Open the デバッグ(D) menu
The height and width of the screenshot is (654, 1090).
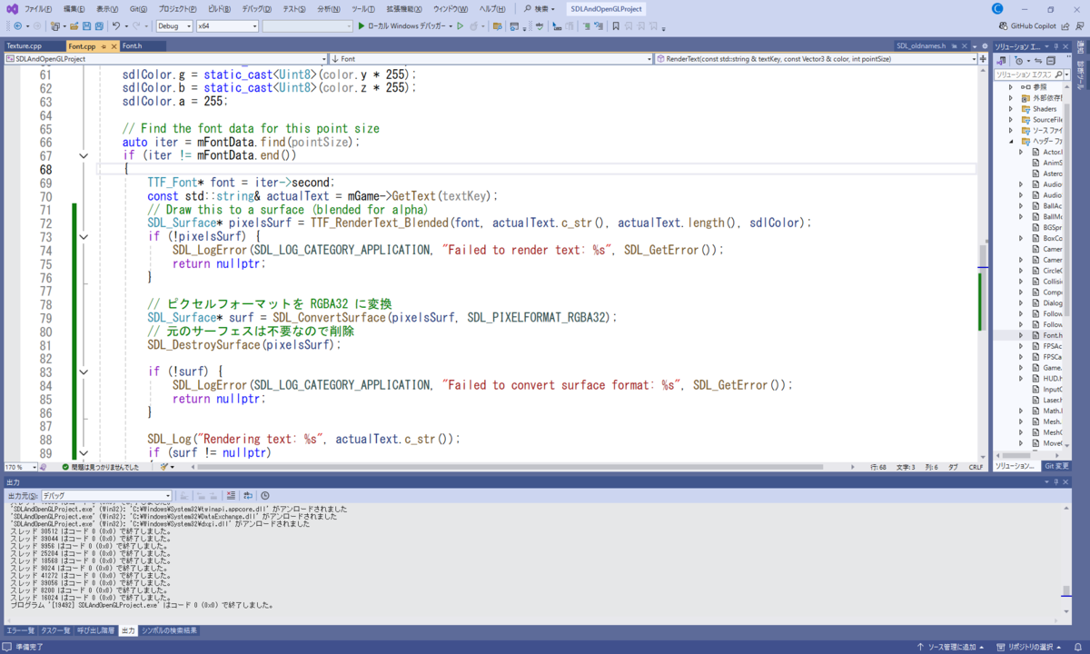[x=258, y=8]
